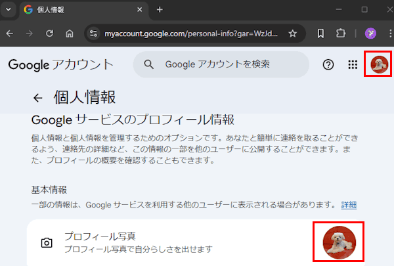Go back from 個人情報 page arrow

click(x=38, y=98)
